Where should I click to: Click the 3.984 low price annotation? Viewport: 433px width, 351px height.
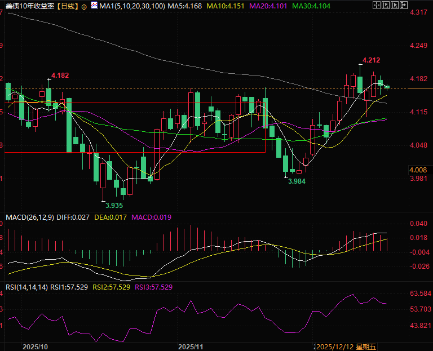point(297,181)
